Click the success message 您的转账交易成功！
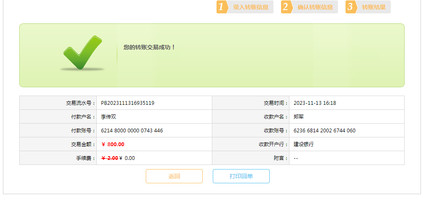 149,48
